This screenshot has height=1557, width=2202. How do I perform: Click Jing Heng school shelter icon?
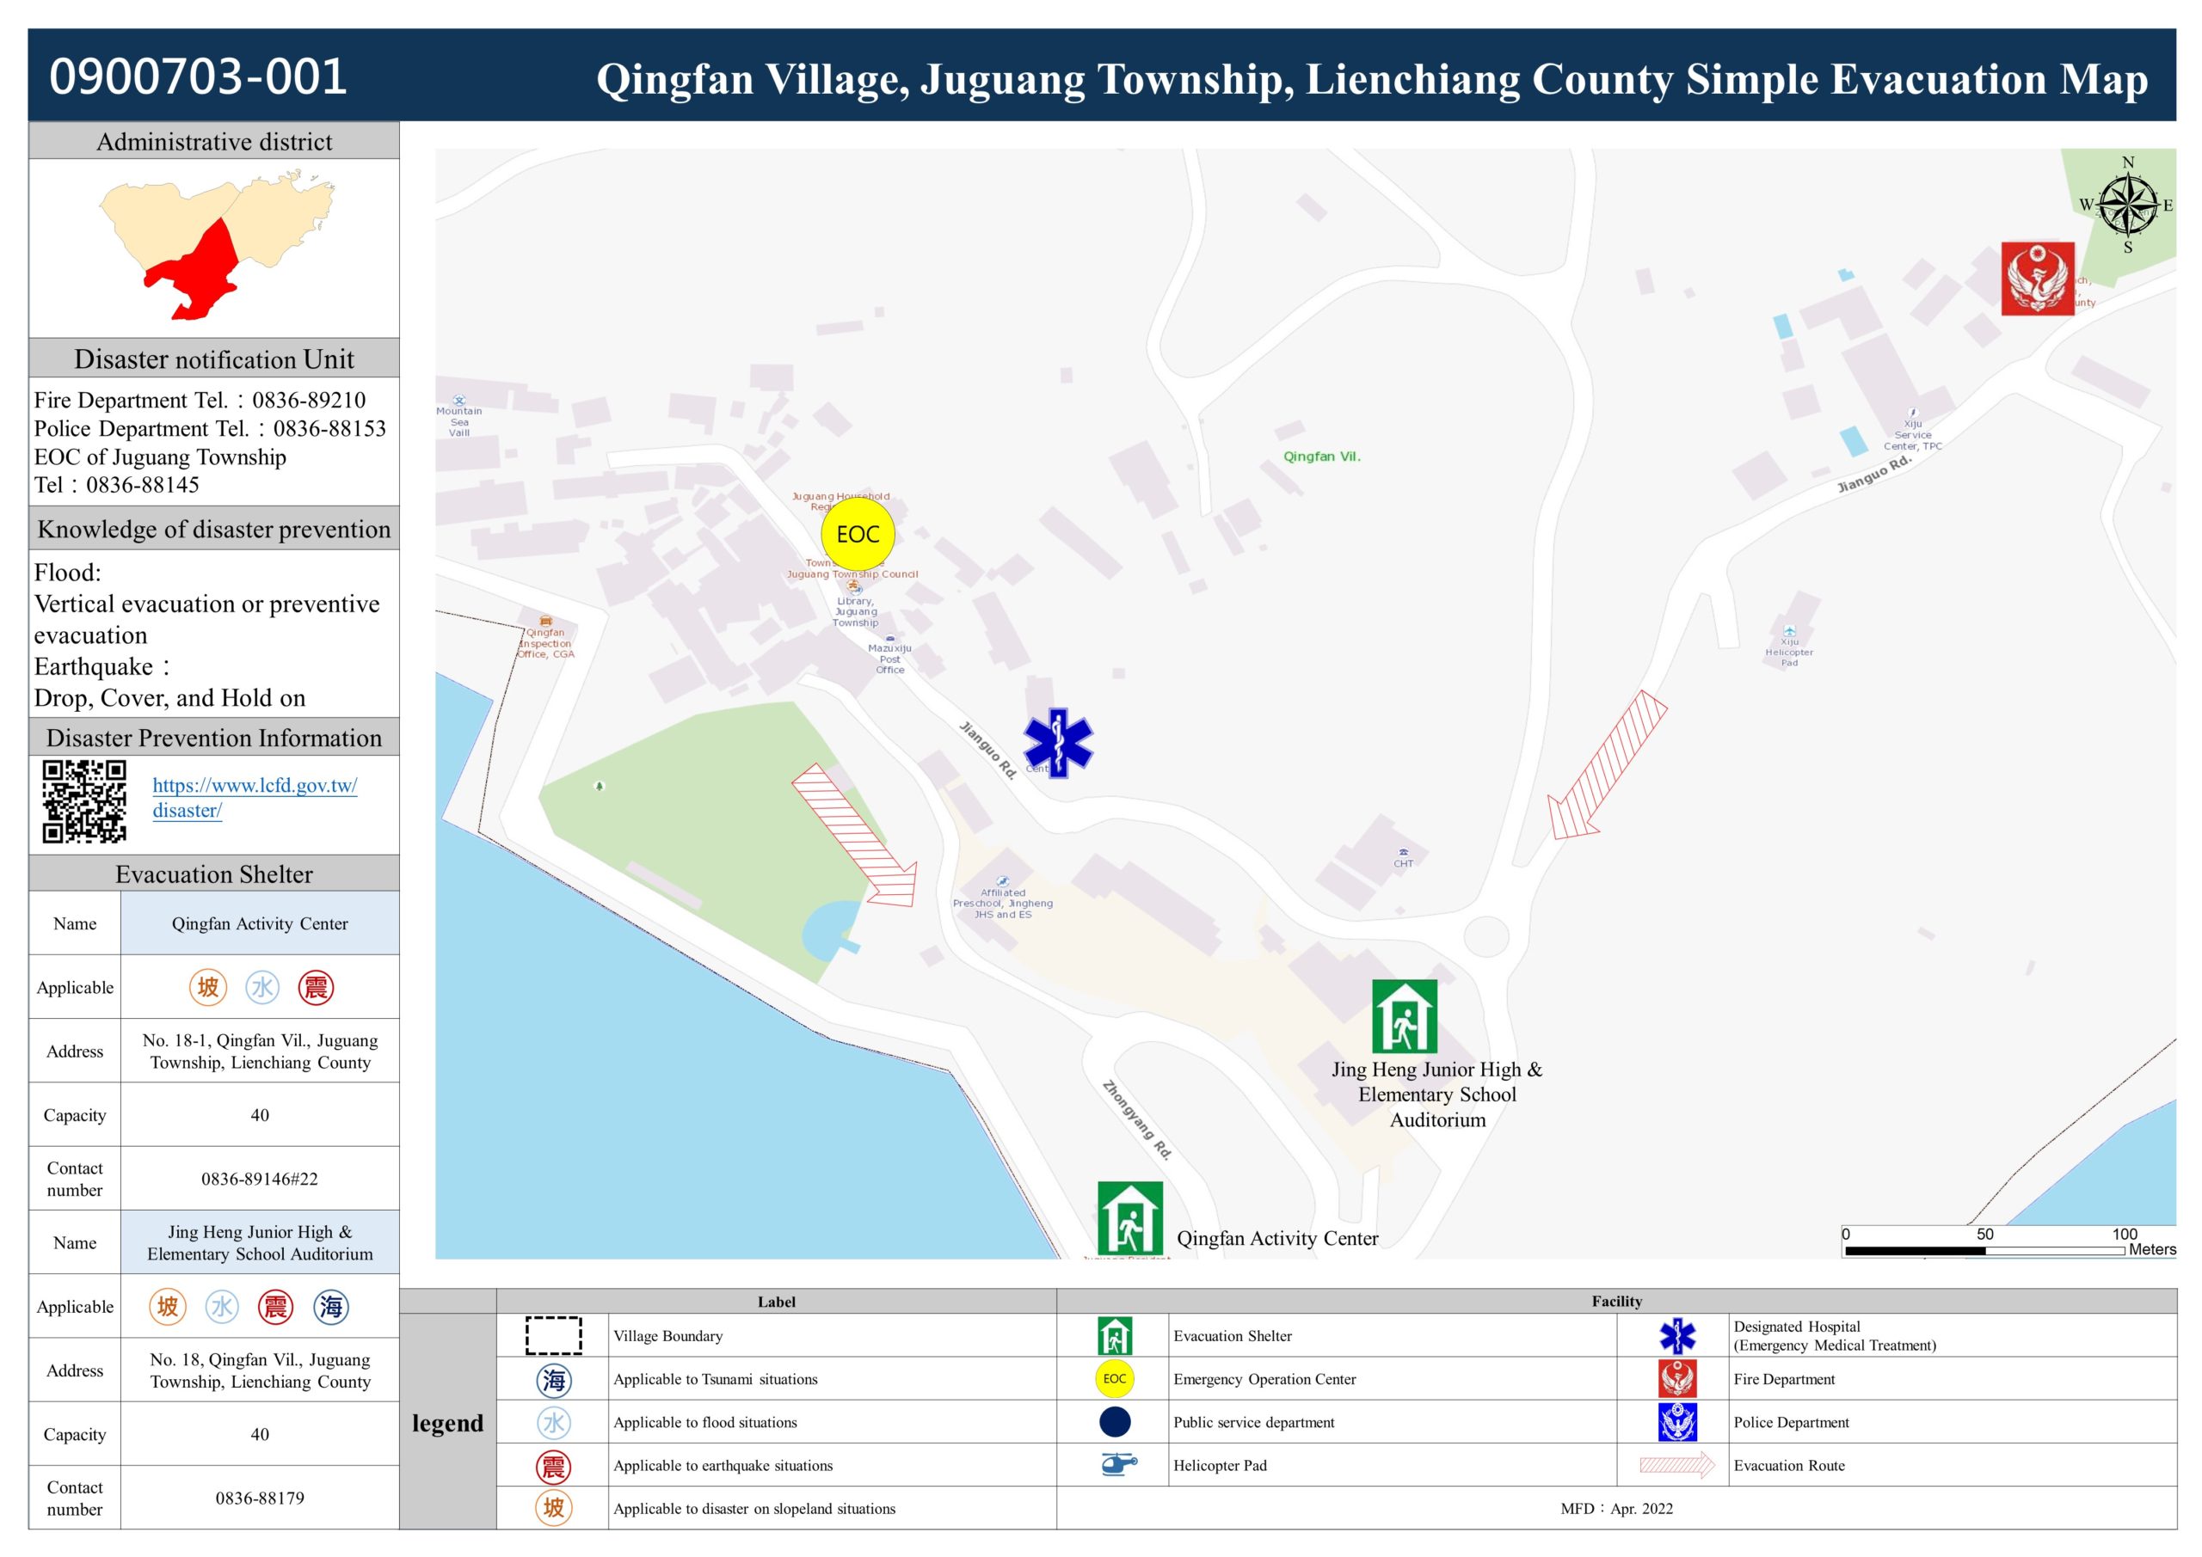click(x=1404, y=1016)
